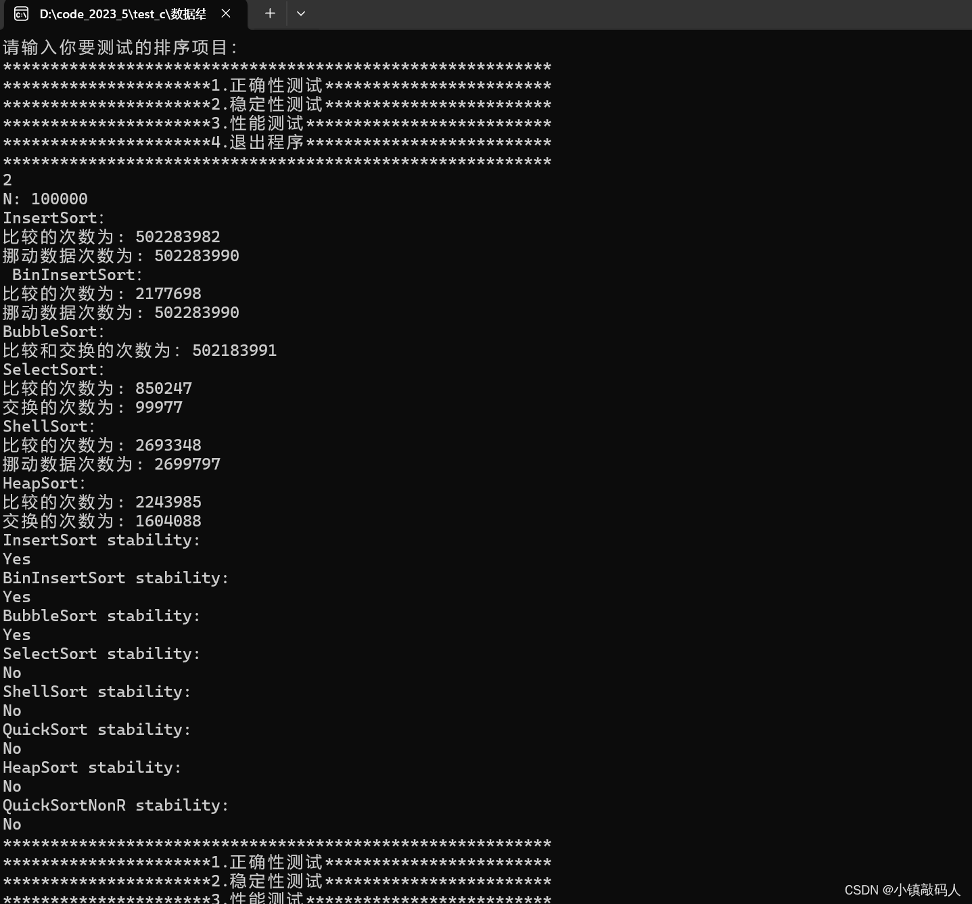972x904 pixels.
Task: Click the QuickSort stability: line
Action: click(97, 729)
